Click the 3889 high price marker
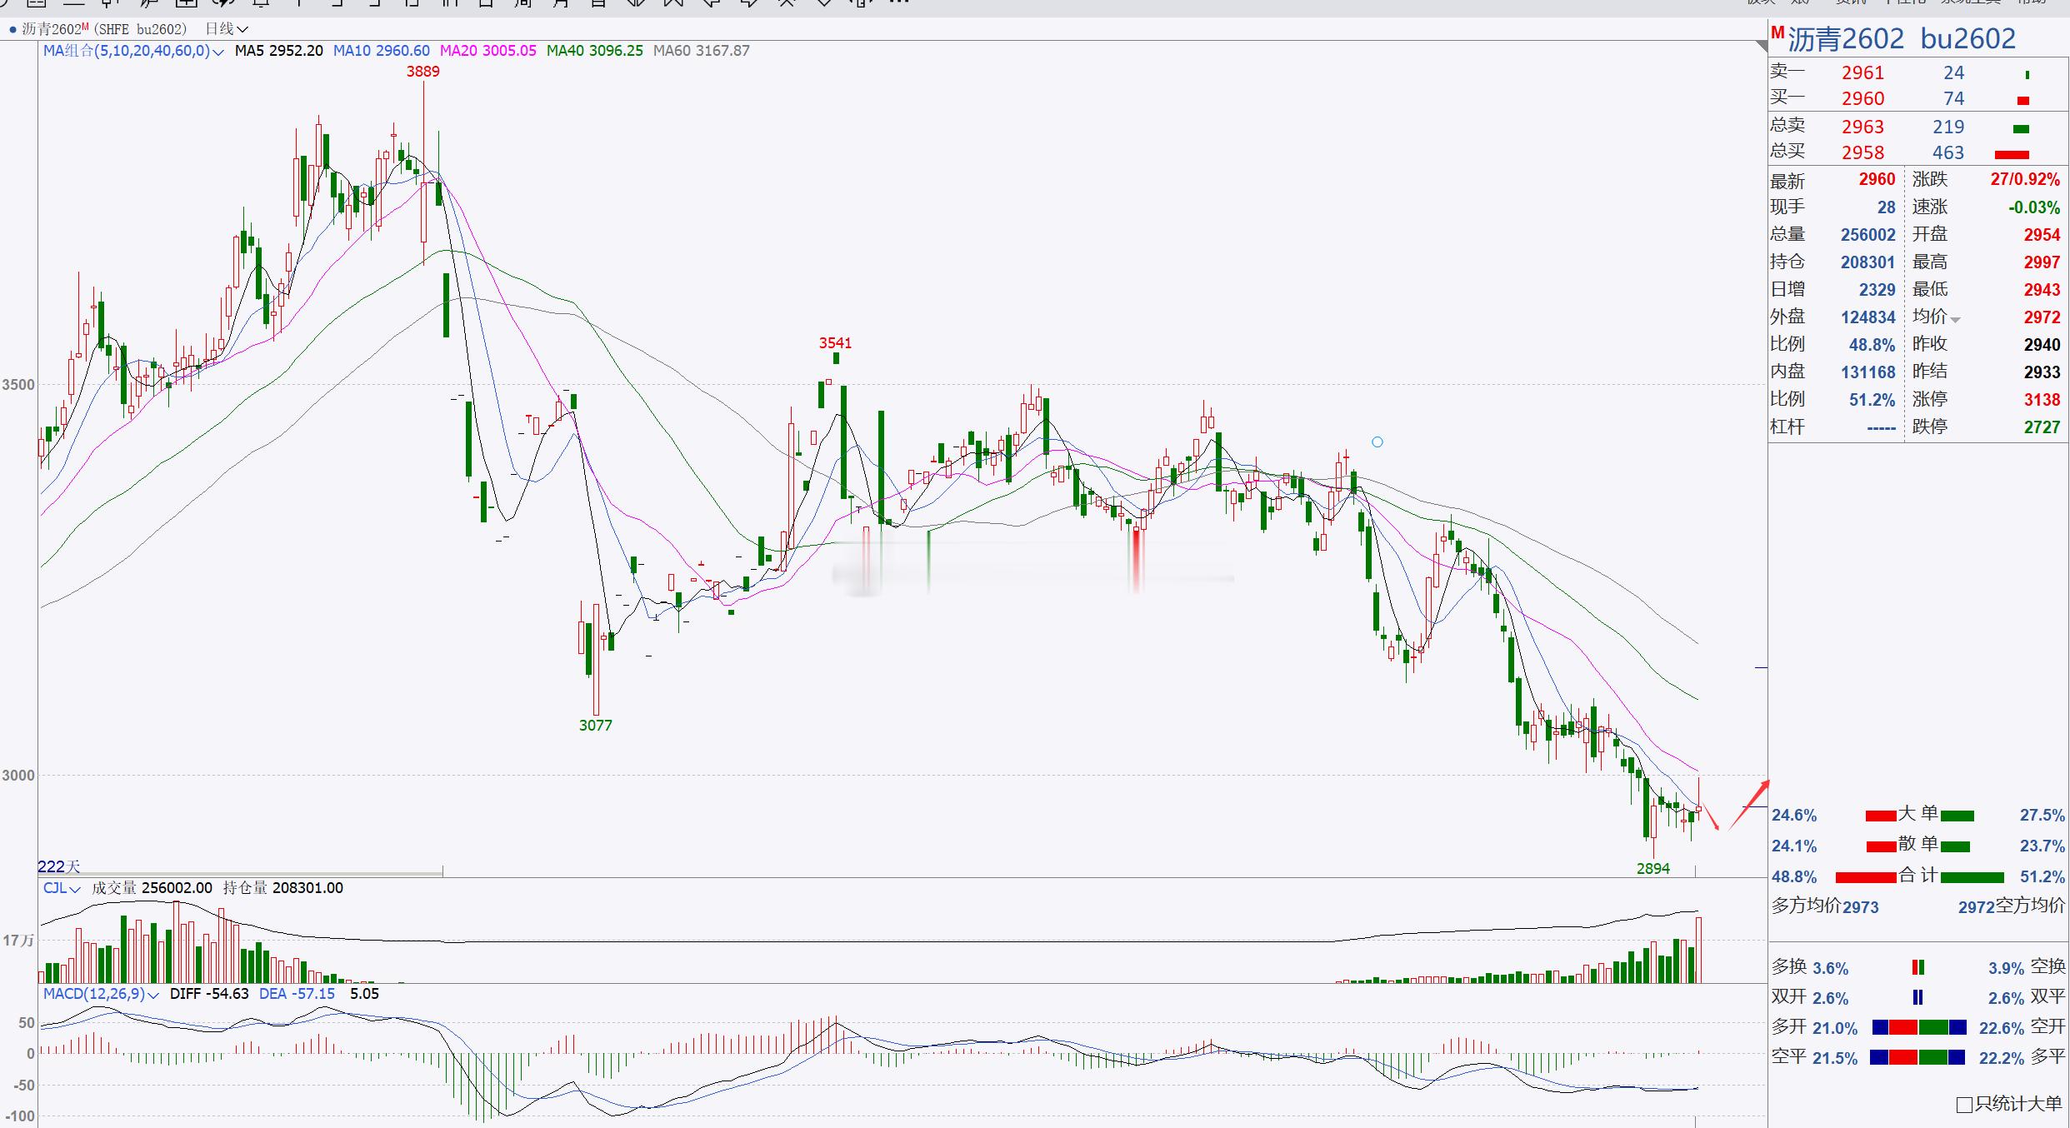2070x1128 pixels. 422,72
